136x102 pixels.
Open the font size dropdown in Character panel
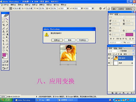[120, 21]
